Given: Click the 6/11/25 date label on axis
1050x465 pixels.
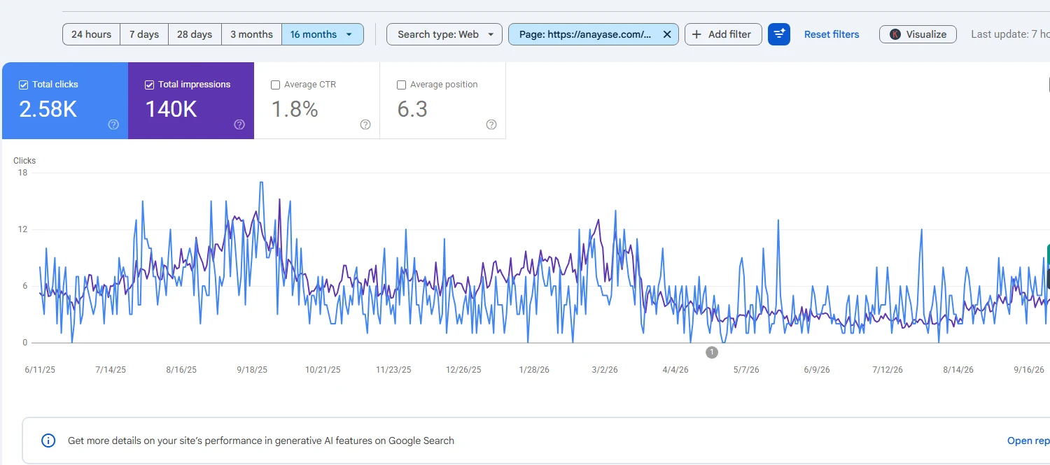Looking at the screenshot, I should [40, 369].
